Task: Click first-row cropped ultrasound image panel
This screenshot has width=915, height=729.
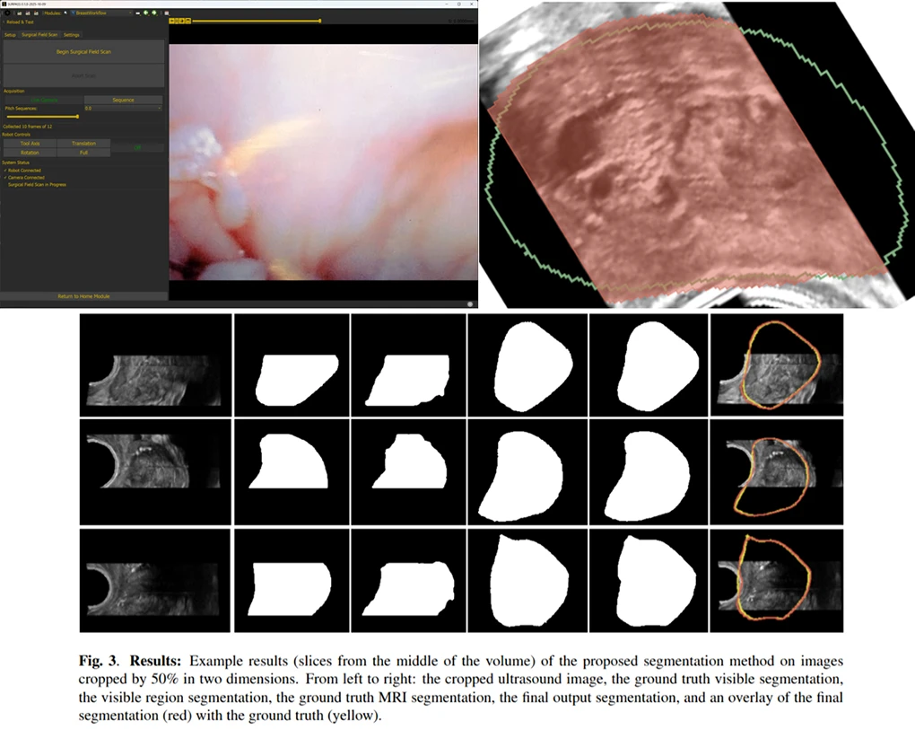Action: tap(155, 364)
